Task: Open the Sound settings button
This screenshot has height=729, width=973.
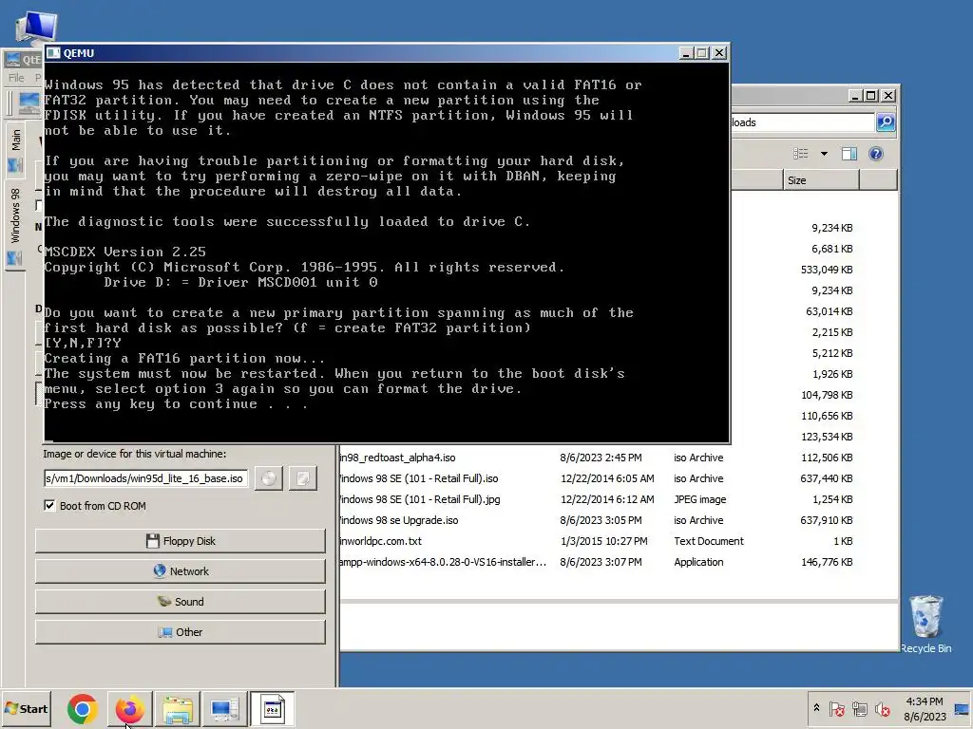Action: pyautogui.click(x=180, y=602)
